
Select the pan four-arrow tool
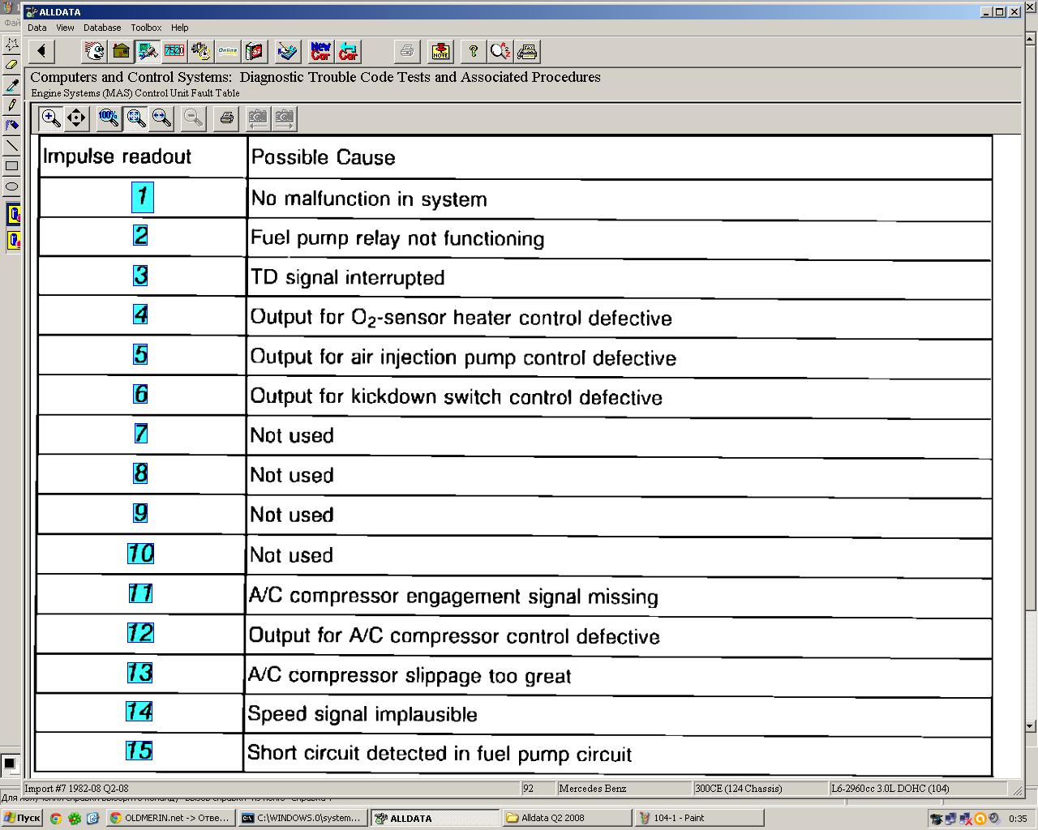coord(76,118)
